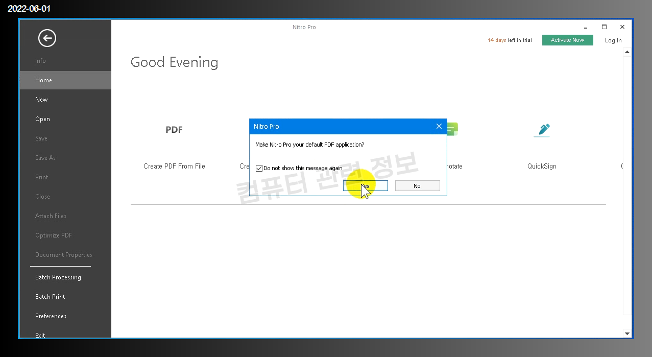Choose New from the sidebar
This screenshot has width=652, height=357.
(x=65, y=100)
